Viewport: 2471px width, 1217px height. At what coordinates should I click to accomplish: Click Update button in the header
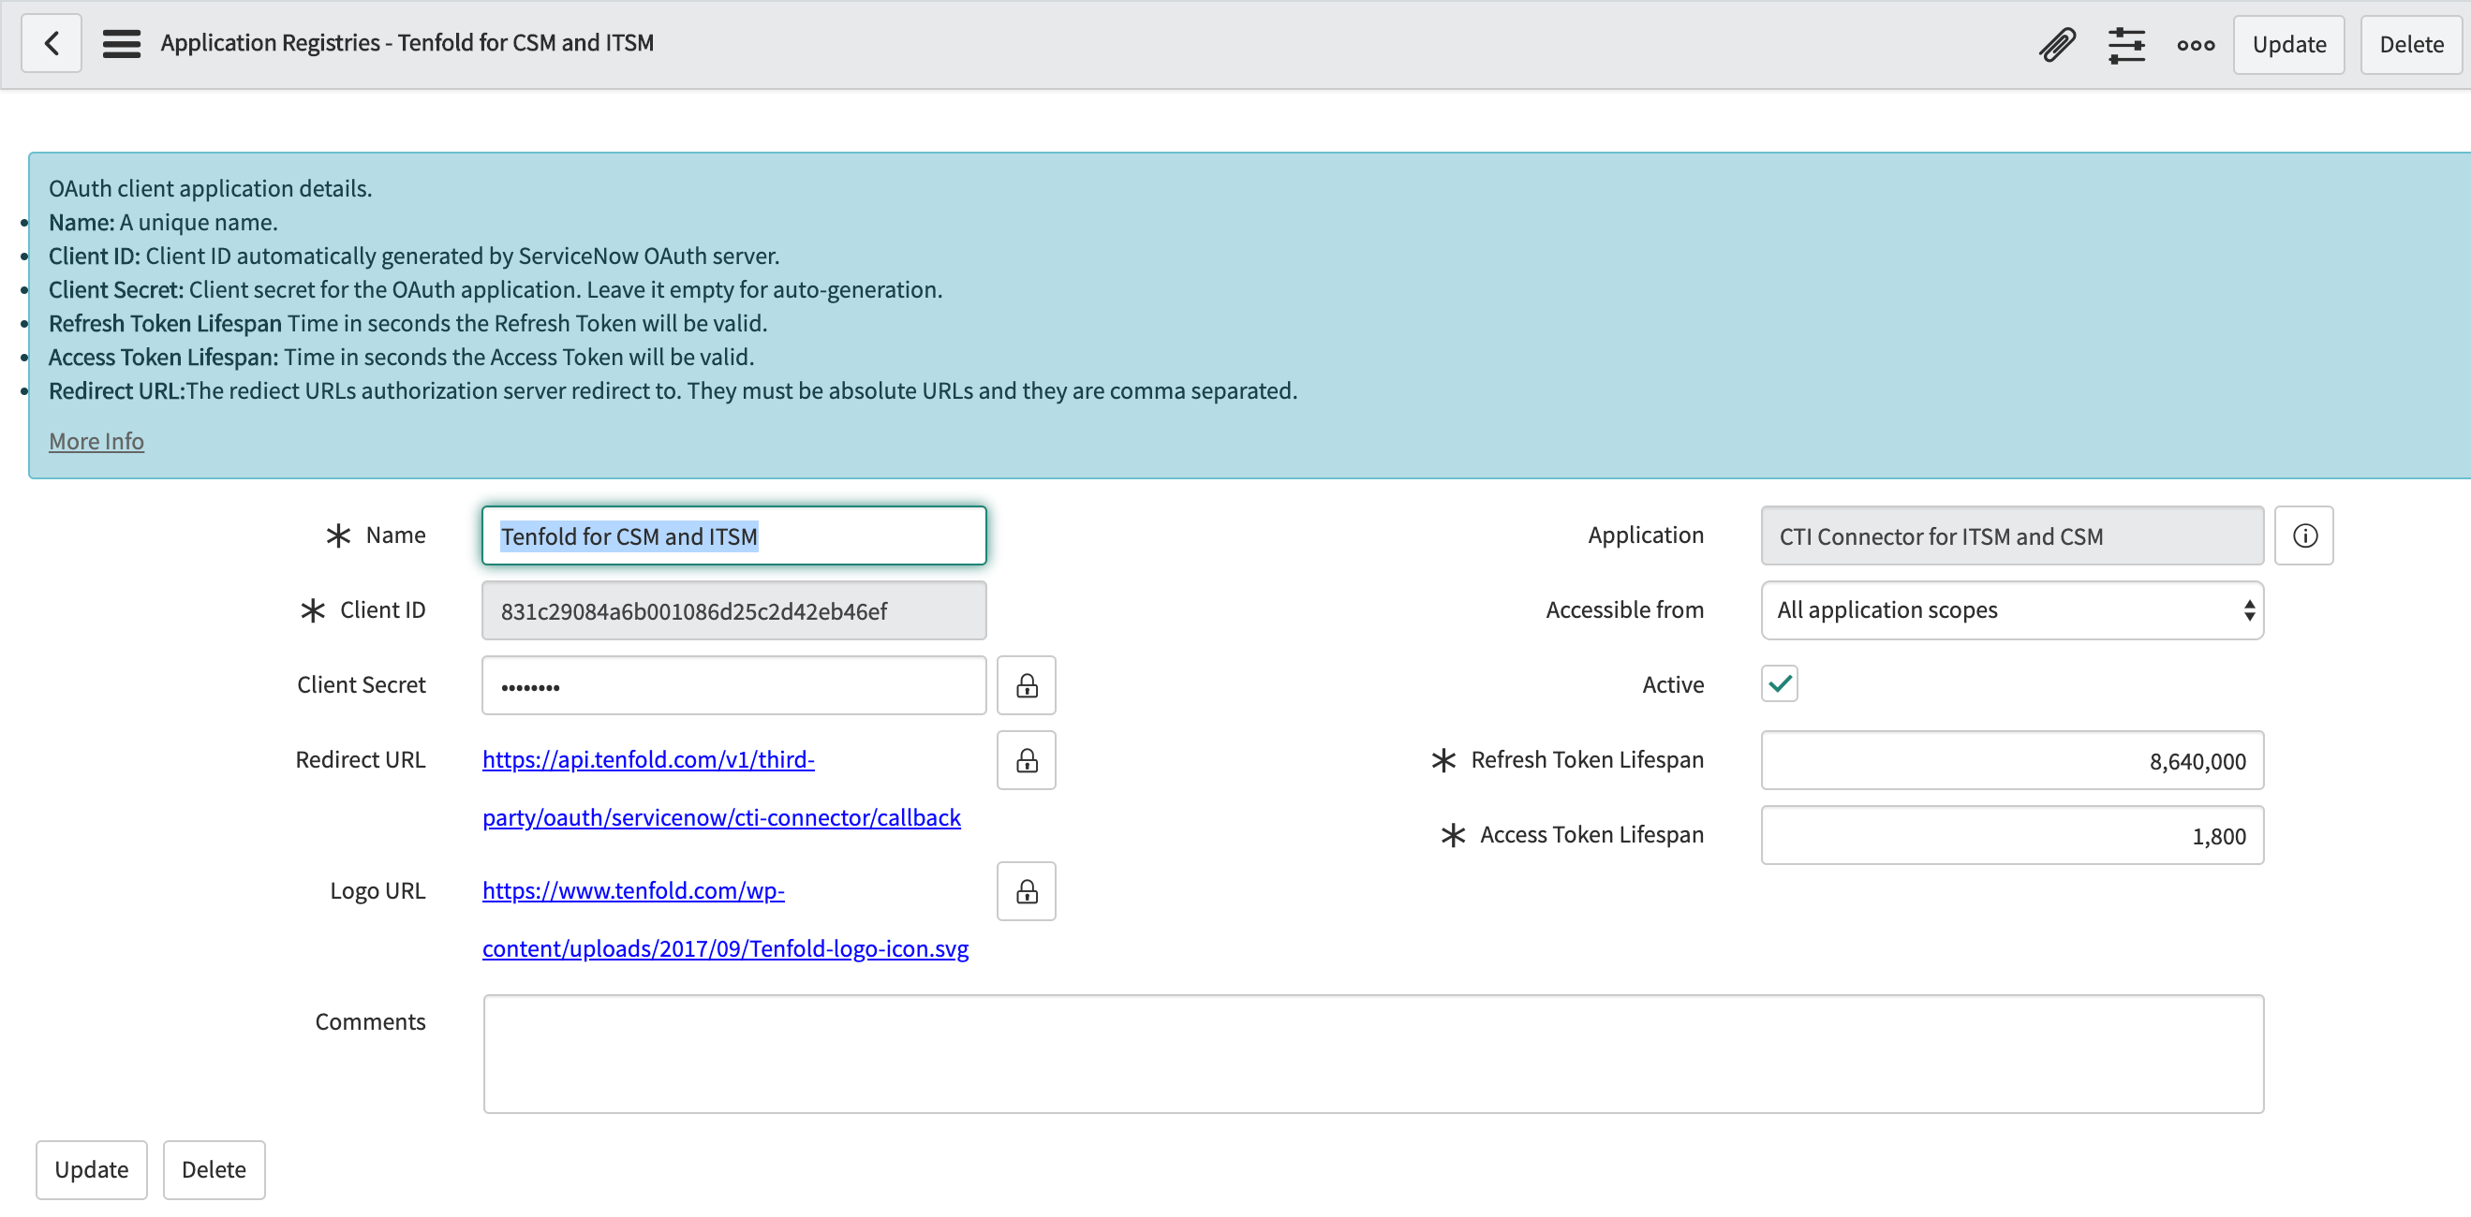point(2288,44)
